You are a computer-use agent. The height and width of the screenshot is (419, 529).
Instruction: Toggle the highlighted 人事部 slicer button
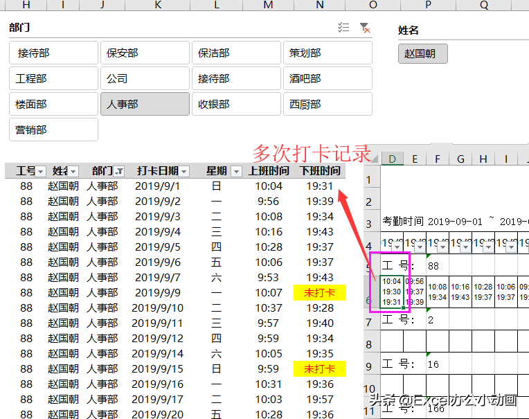pos(145,104)
